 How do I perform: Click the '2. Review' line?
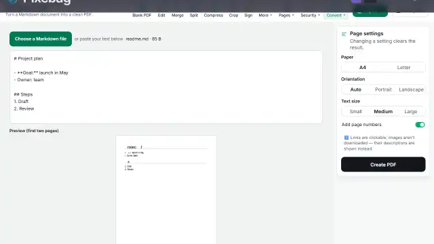[24, 108]
